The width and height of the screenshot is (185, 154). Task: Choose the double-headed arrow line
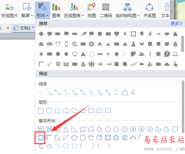[x=58, y=92]
